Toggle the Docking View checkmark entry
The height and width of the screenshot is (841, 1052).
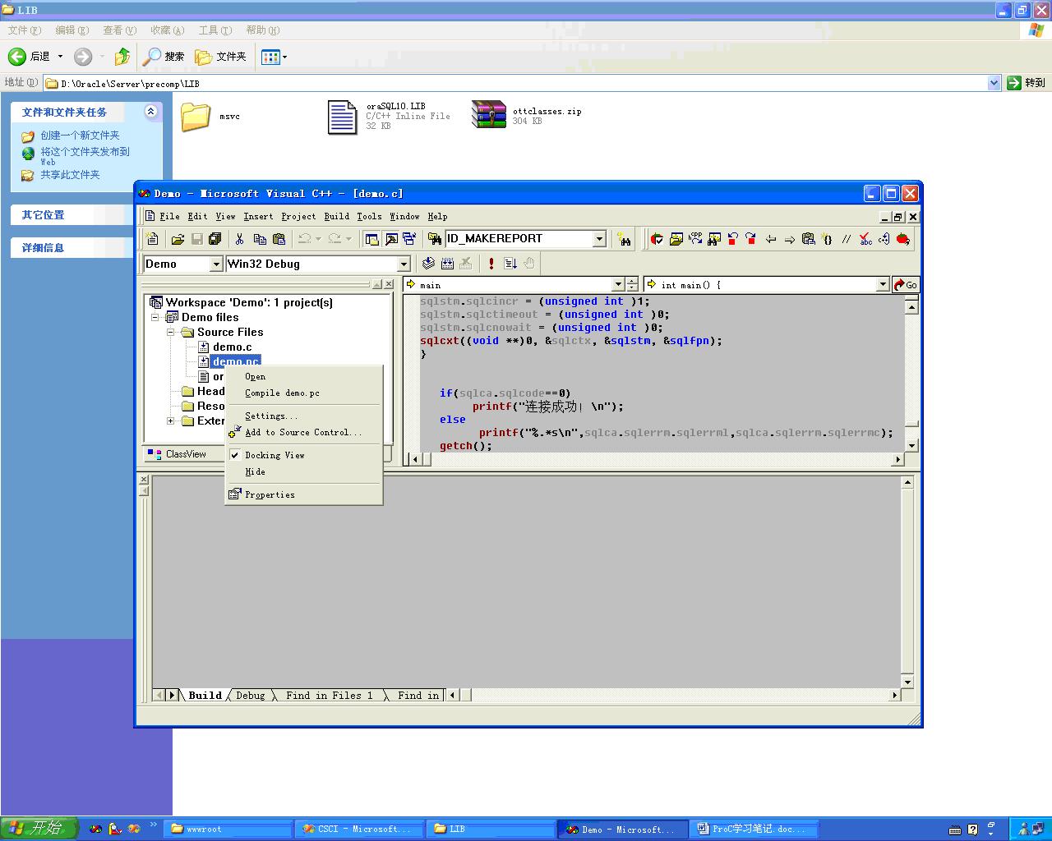click(x=275, y=455)
